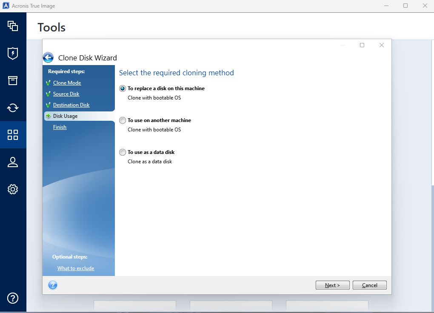Select 'To use as a data disk'
The width and height of the screenshot is (434, 313).
123,152
